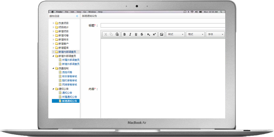Screen dimensions: 274x137
Task: Open the 样式 (Styles) dropdown
Action: [175, 35]
